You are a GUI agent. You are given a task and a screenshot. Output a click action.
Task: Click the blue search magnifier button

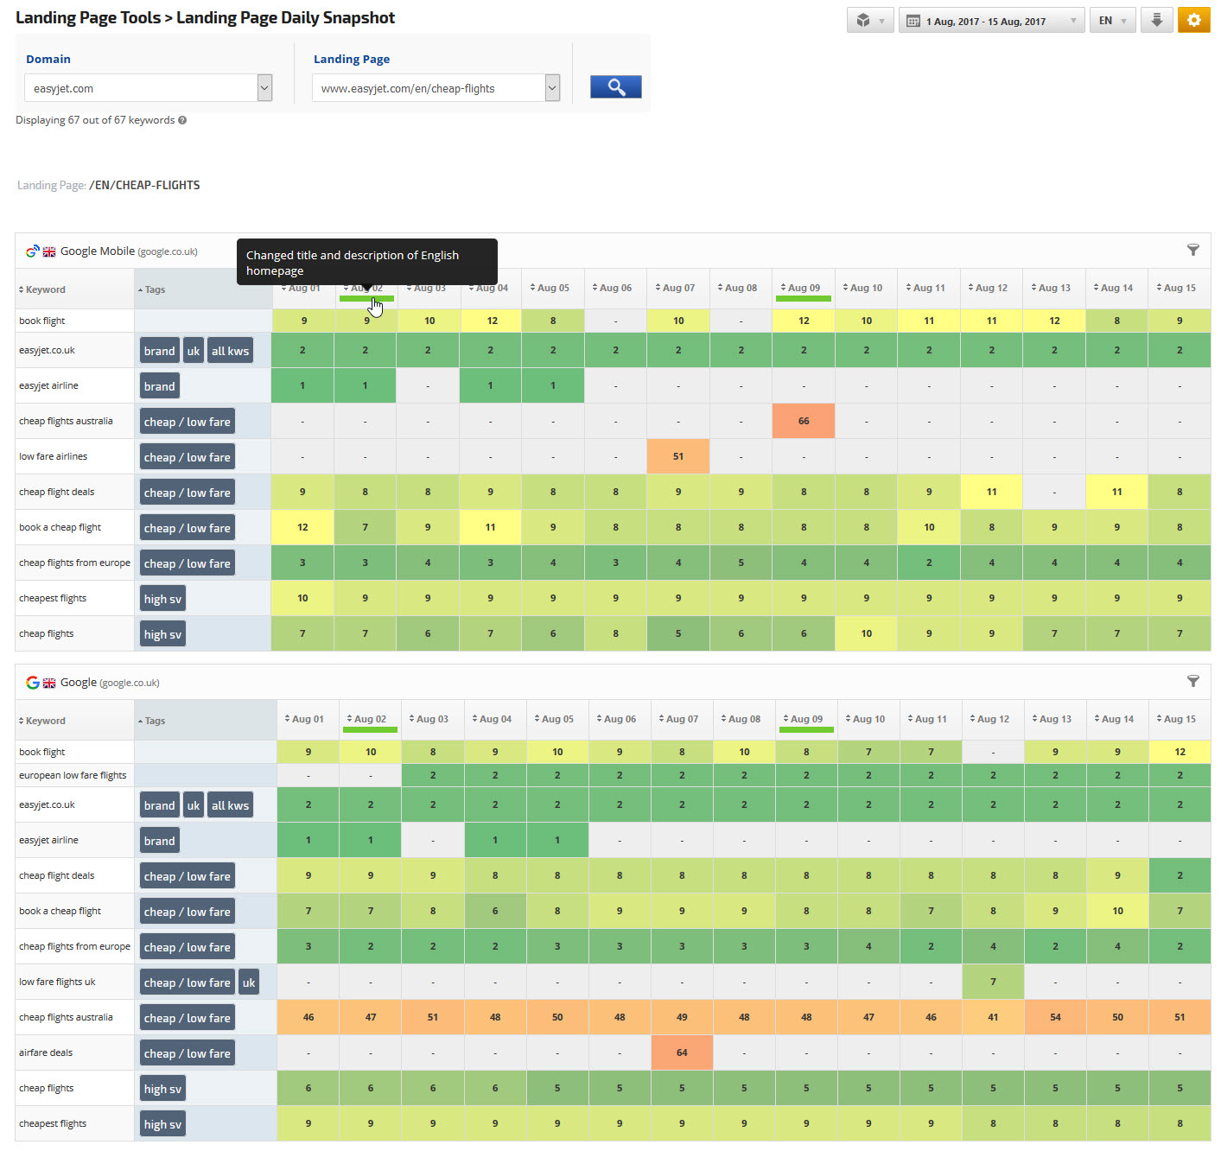point(615,86)
